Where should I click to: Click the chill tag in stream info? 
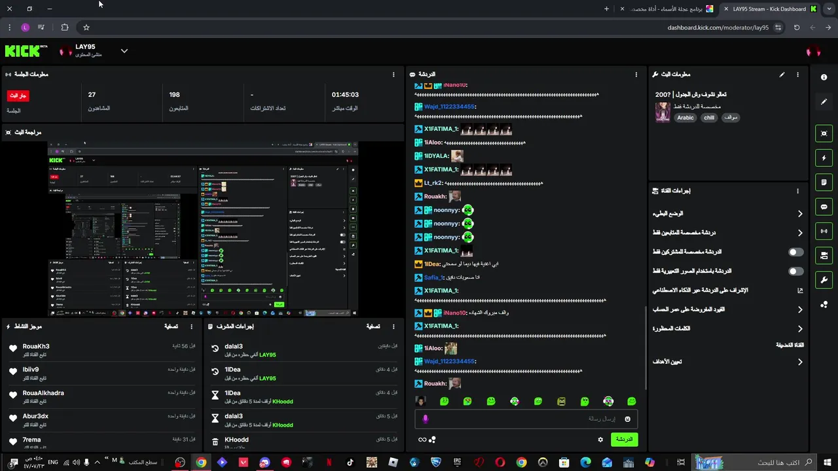pyautogui.click(x=709, y=118)
